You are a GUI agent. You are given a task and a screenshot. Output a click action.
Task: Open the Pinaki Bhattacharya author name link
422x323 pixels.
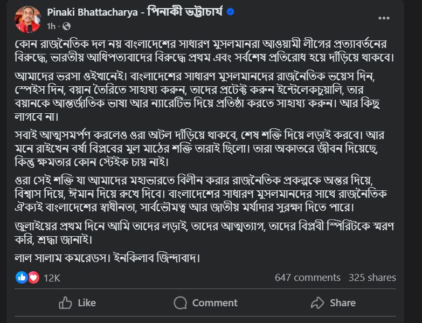click(x=135, y=12)
